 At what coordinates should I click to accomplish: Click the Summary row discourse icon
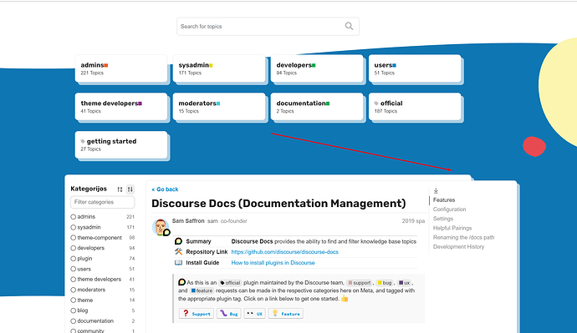(178, 241)
